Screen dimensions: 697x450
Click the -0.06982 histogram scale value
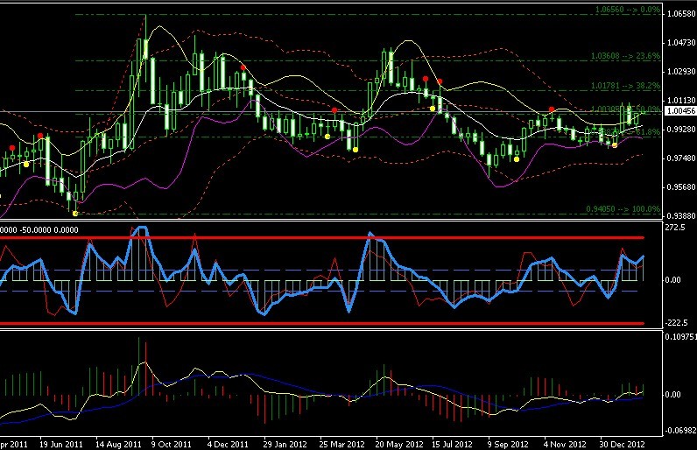click(680, 431)
